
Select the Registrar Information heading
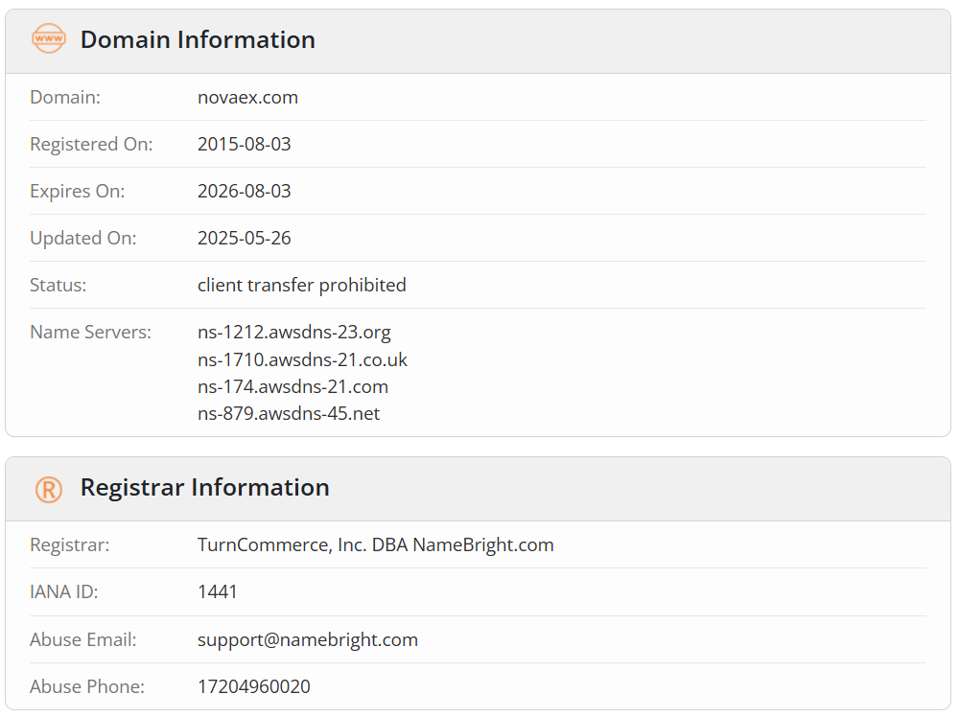point(205,487)
